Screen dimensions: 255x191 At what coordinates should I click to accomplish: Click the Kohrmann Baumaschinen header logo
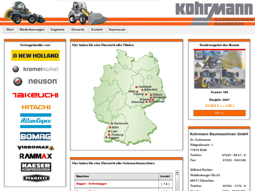point(214,13)
